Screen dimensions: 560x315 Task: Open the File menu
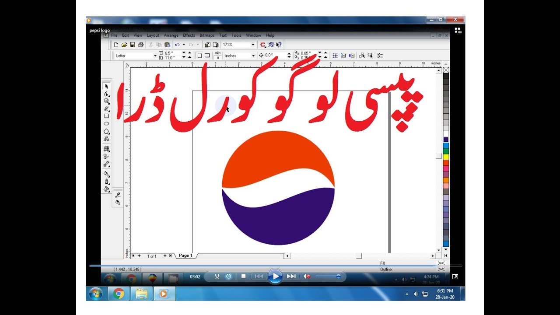(114, 35)
